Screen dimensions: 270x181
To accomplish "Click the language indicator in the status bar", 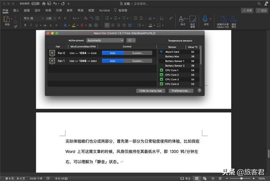I will [x=62, y=178].
